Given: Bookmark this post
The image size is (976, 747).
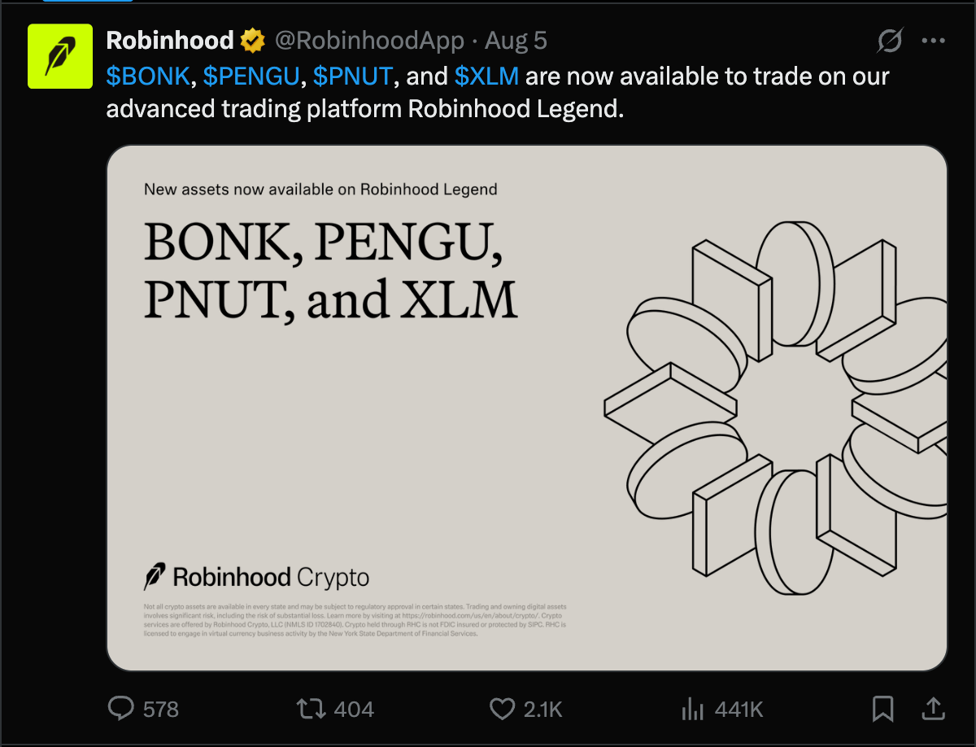Looking at the screenshot, I should [884, 709].
